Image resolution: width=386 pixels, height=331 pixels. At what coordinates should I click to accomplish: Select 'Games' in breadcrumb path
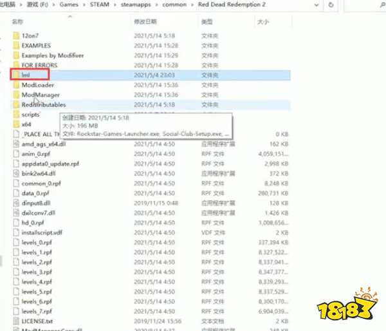(69, 5)
